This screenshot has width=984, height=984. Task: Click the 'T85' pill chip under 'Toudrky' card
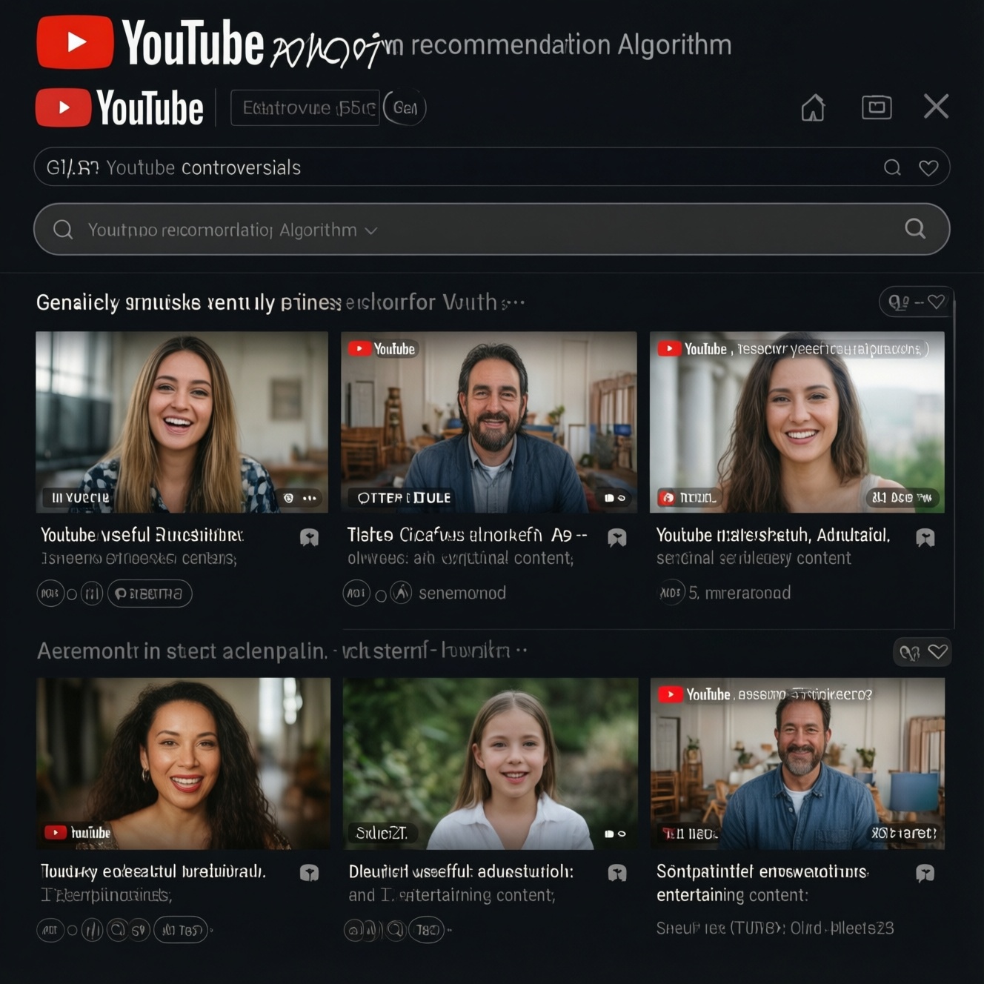point(181,930)
